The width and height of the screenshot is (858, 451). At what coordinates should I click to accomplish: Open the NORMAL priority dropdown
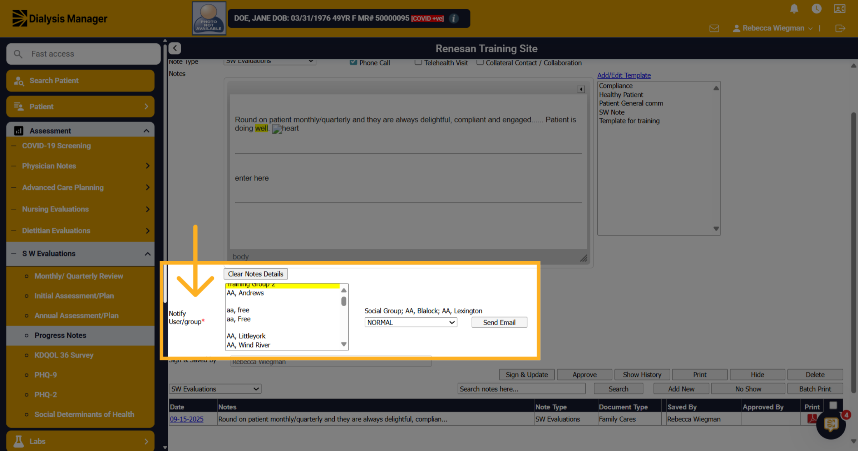click(411, 322)
